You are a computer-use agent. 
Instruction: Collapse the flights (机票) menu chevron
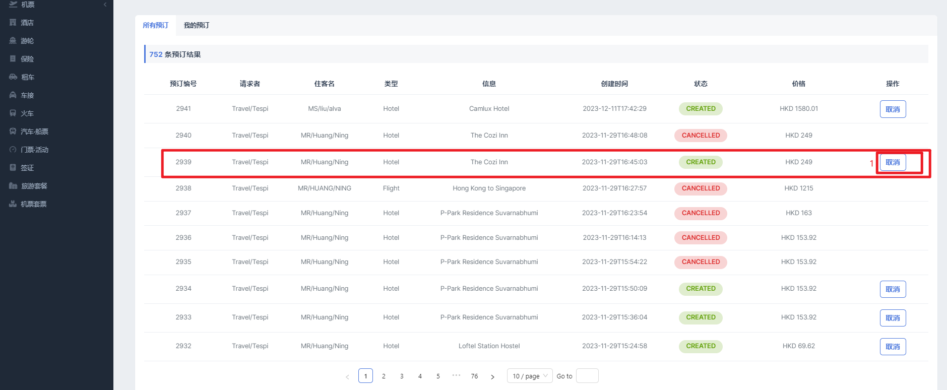[105, 5]
